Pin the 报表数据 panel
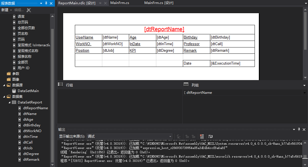Screen dimensions: 308x167 46,3
